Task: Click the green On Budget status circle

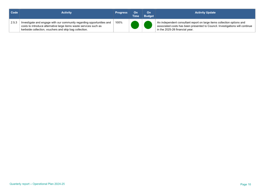Action: click(x=148, y=25)
